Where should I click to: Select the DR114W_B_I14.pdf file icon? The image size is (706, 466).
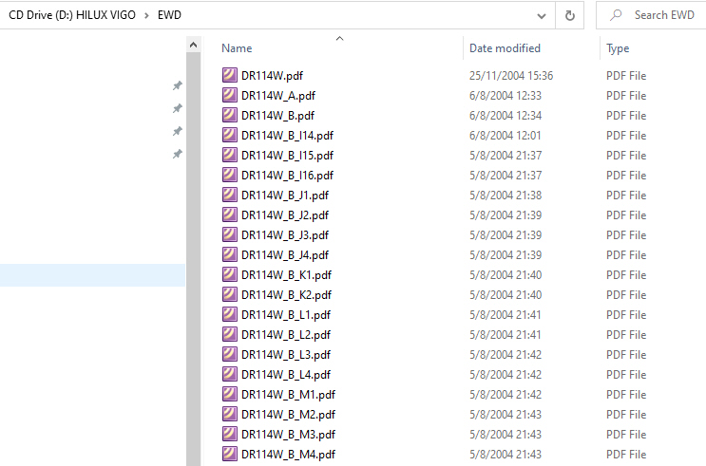[230, 135]
